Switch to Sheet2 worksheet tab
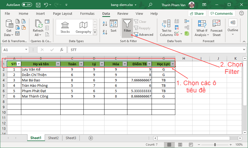The width and height of the screenshot is (248, 148). pos(53,138)
